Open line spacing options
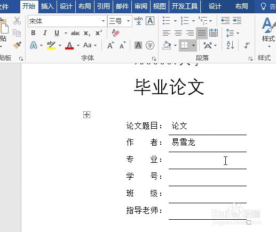276x232 pixels. [x=232, y=33]
